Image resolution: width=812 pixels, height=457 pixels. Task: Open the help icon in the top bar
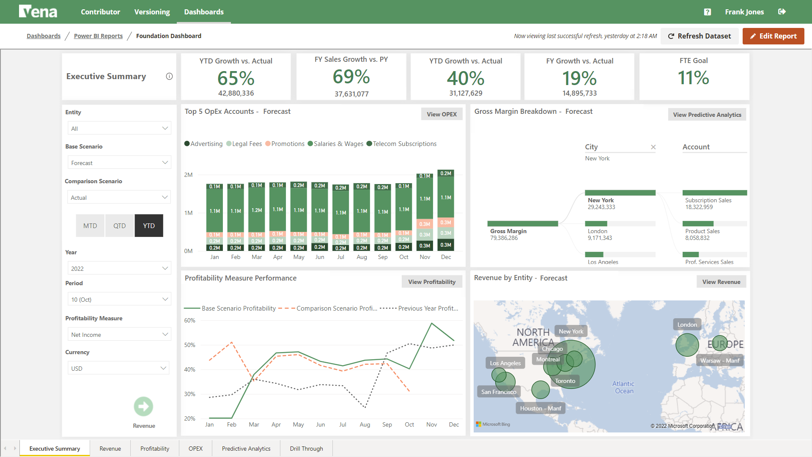707,12
